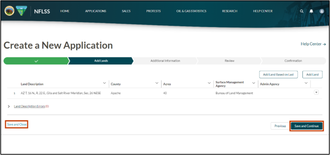Open the County column chevron menu
Screen dimensions: 330x155
pos(157,83)
